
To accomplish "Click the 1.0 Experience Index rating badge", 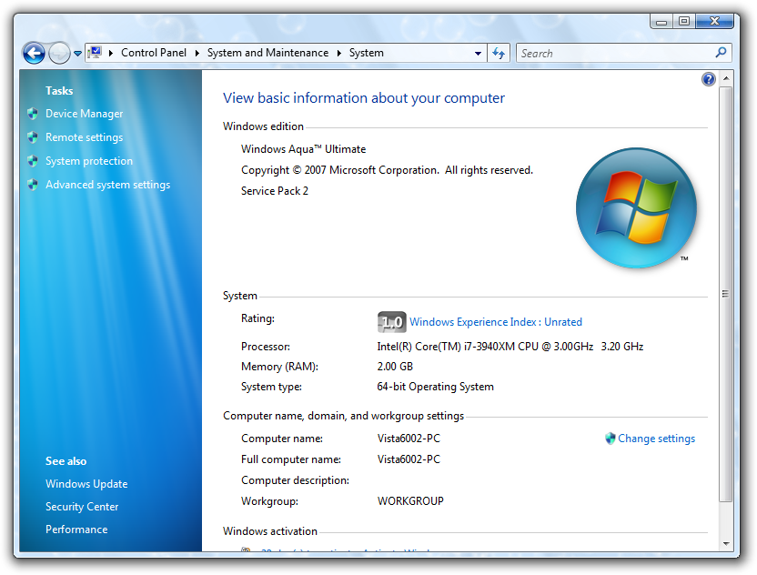I will point(391,322).
